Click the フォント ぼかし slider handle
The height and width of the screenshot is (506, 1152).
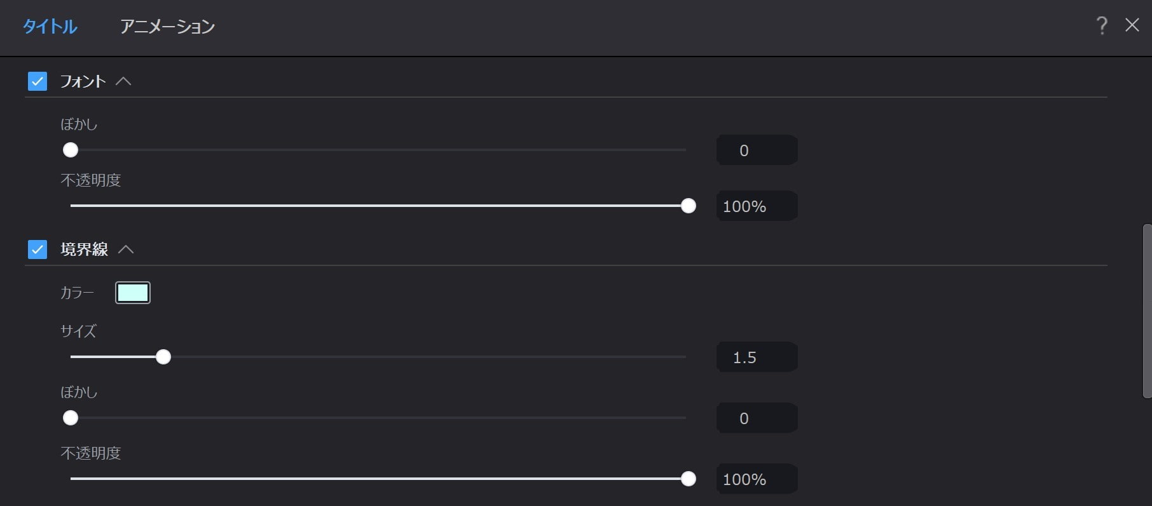(x=71, y=150)
